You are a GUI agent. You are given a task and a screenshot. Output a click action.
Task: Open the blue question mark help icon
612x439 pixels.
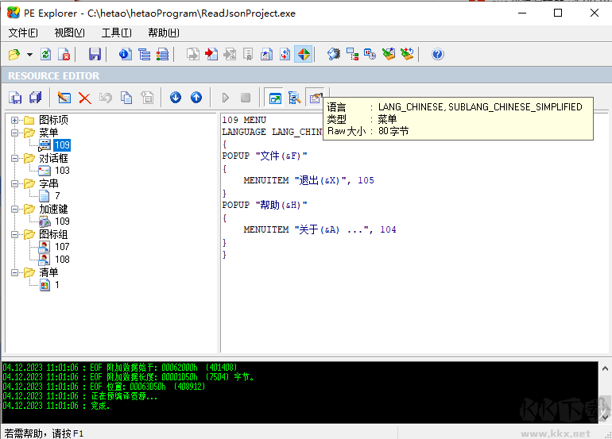437,54
